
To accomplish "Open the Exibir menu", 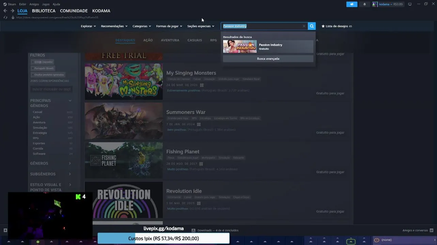I will click(x=22, y=4).
